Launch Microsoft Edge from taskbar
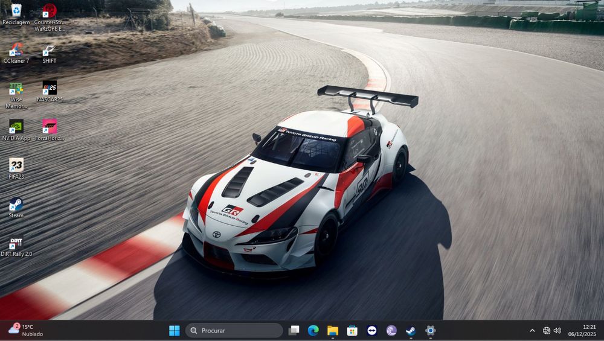 tap(313, 331)
